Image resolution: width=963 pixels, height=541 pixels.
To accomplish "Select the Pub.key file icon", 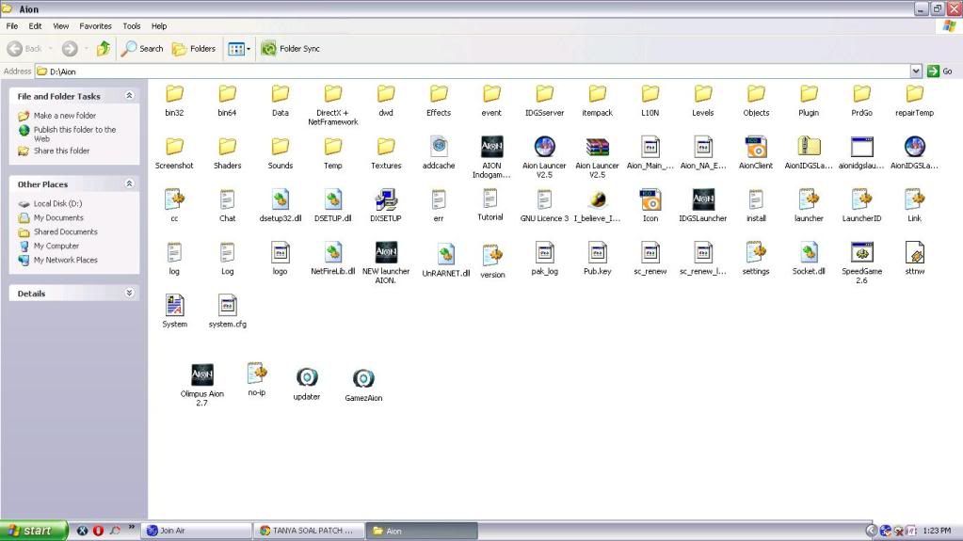I will (597, 253).
